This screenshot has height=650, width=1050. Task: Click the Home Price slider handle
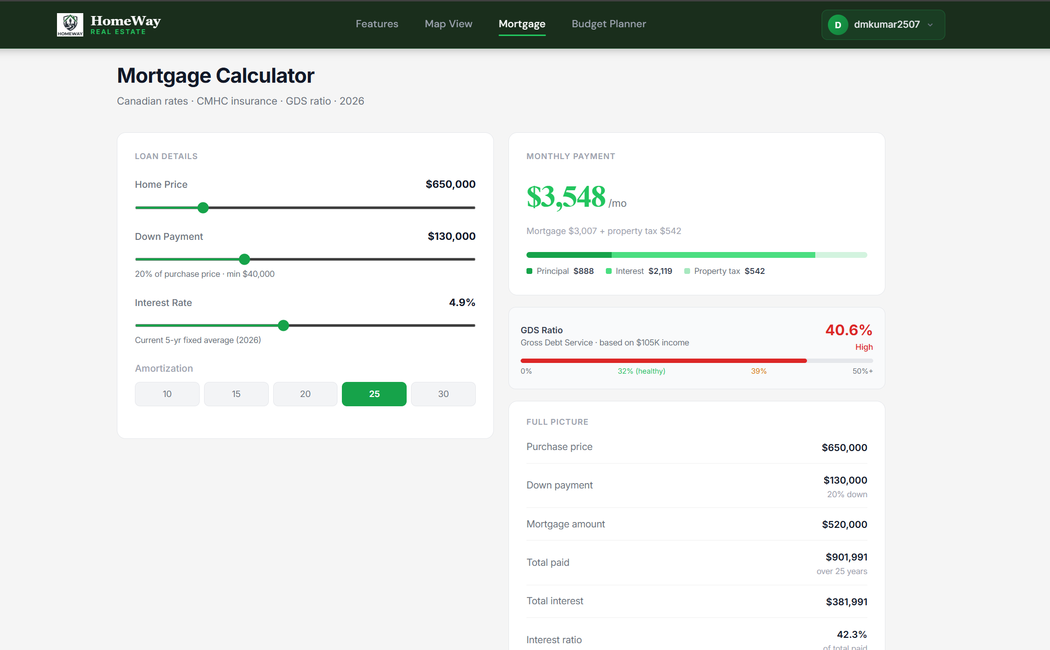203,208
